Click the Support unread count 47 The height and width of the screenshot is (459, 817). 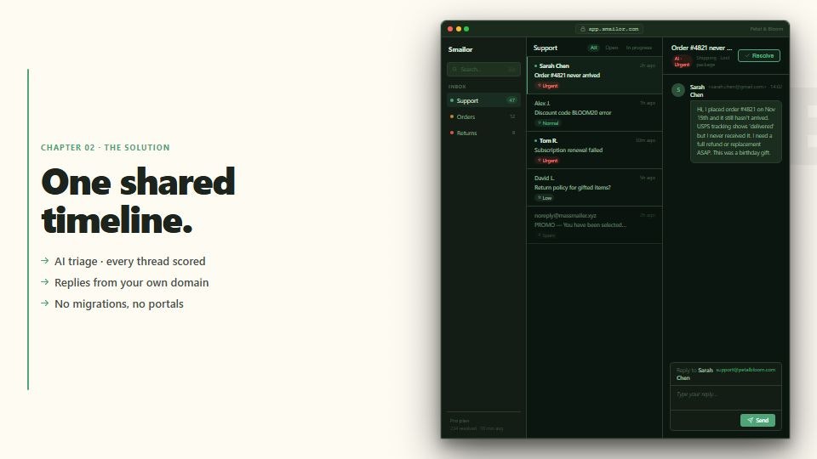coord(511,100)
